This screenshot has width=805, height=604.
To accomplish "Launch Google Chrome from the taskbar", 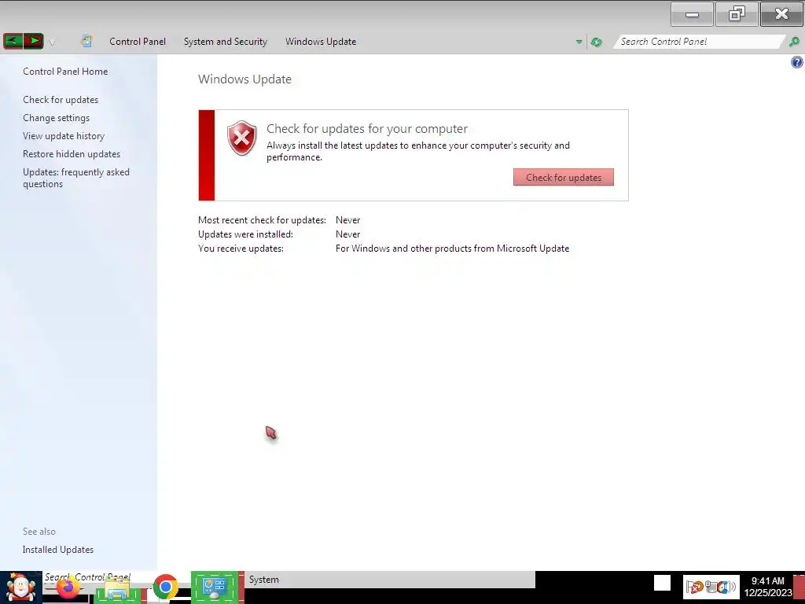I will 166,587.
